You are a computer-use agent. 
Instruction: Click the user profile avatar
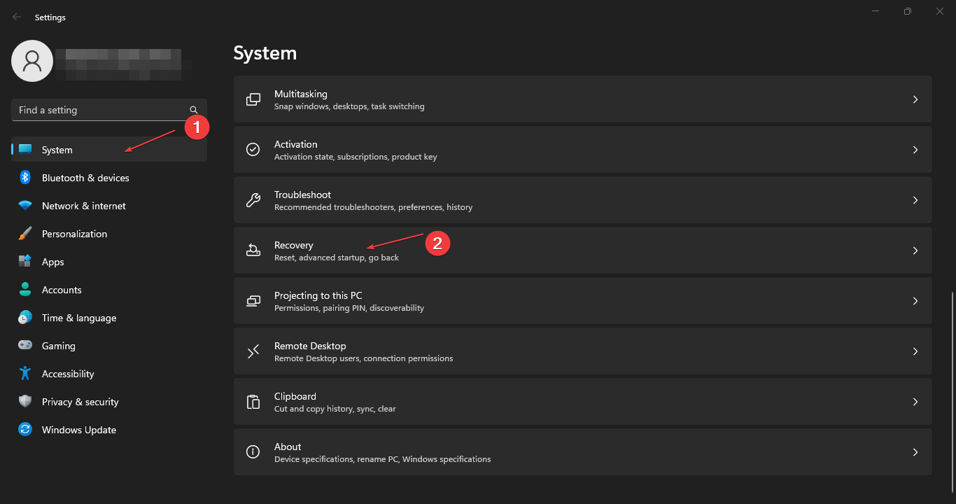coord(32,61)
